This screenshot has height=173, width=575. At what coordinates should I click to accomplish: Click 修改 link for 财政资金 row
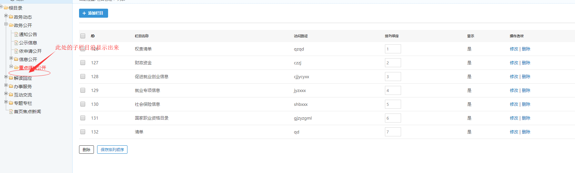[514, 63]
